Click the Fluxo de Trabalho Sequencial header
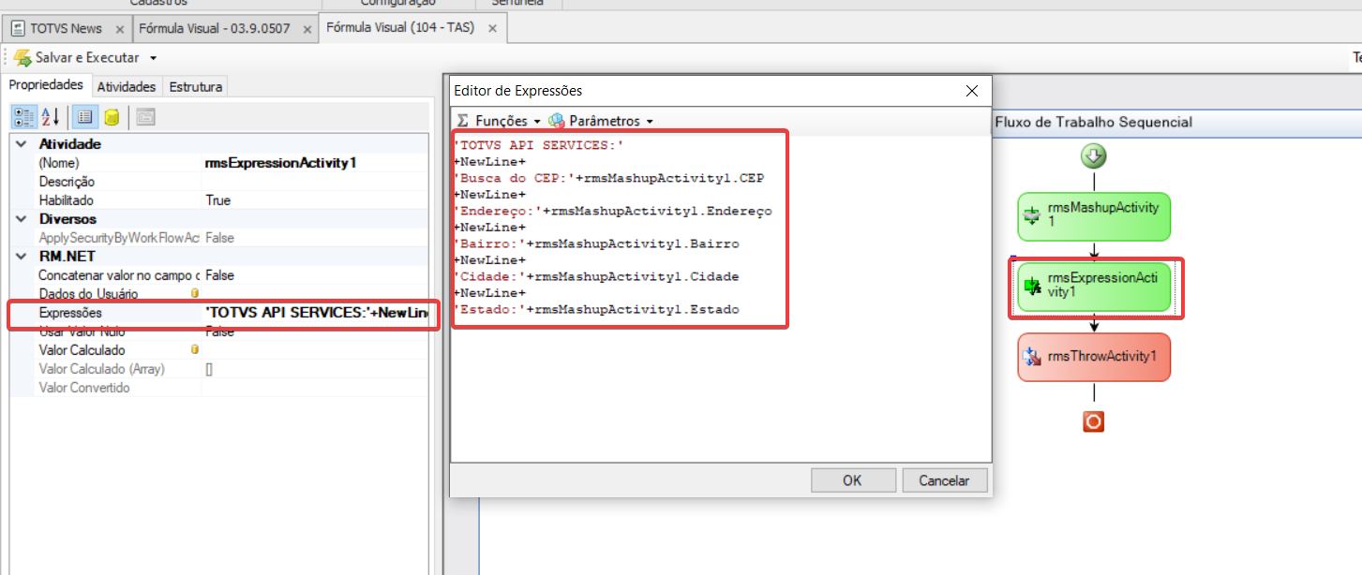 click(x=1093, y=122)
